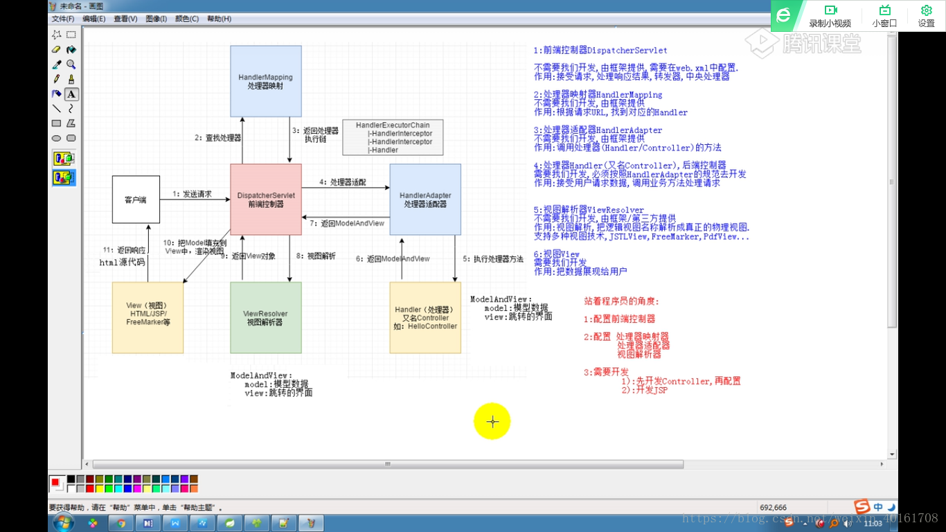Viewport: 946px width, 532px height.
Task: Select the Brush tool
Action: [71, 79]
